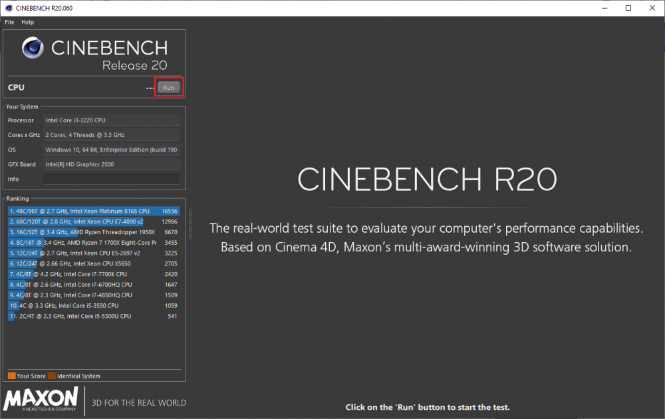Select ranking row AMD Ryzen 7 1700X

click(94, 243)
